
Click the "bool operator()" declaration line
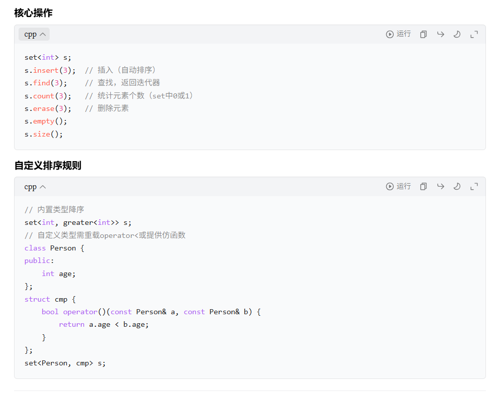(151, 312)
